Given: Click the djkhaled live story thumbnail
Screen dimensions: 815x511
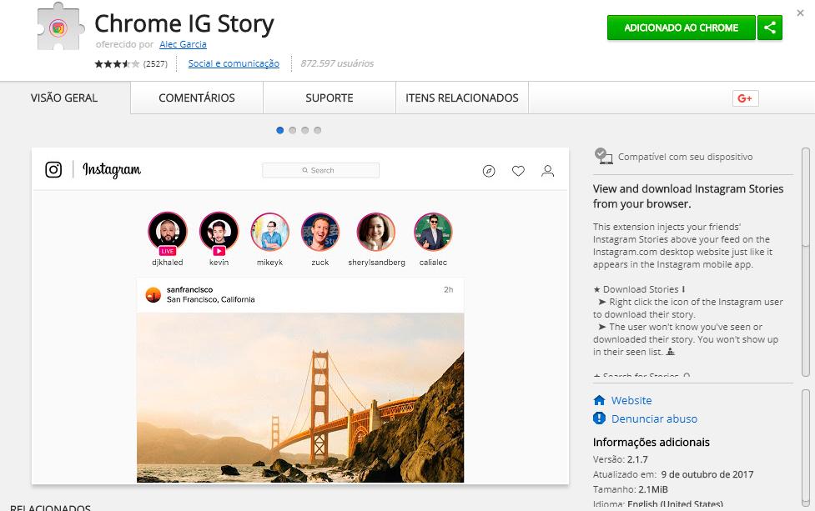Looking at the screenshot, I should point(168,233).
